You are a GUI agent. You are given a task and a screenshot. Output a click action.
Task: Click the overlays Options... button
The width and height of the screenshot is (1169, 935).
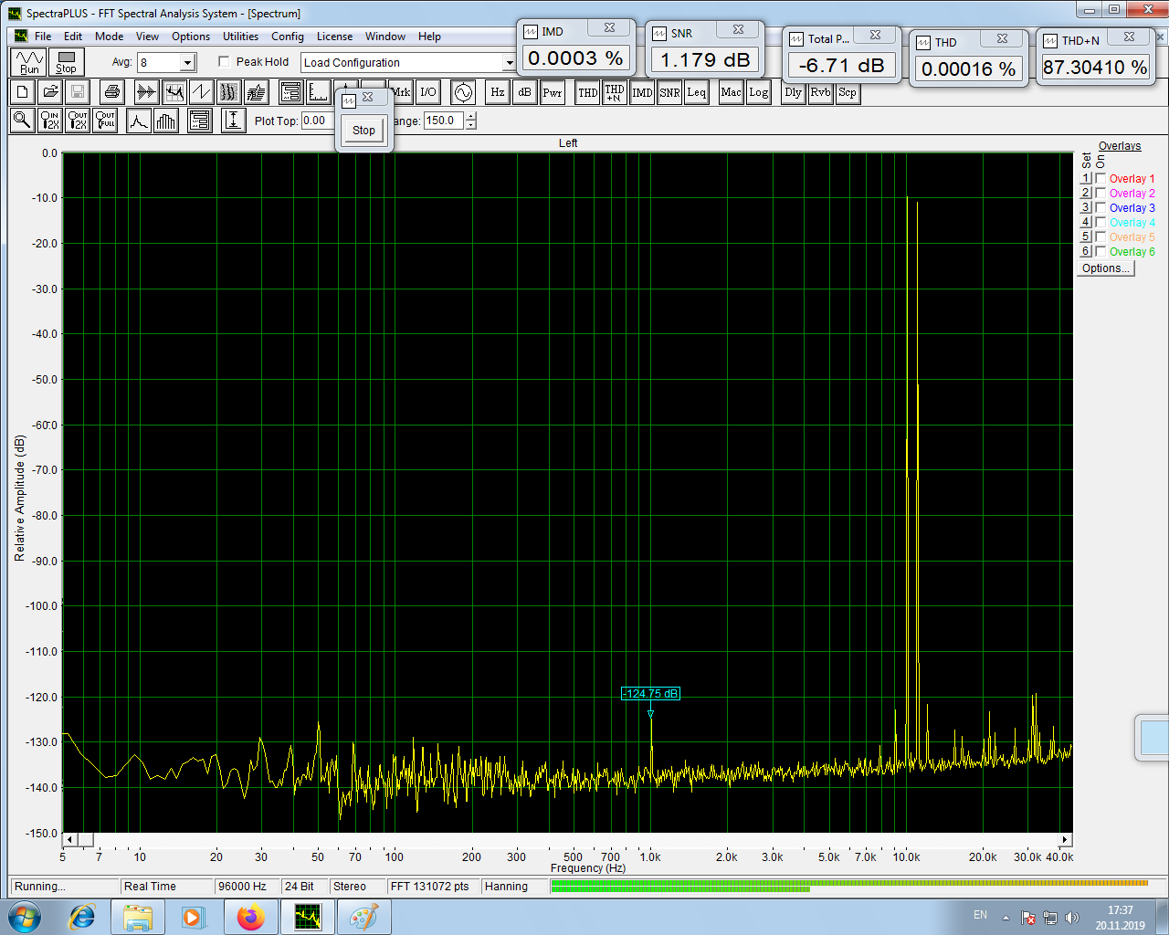[x=1106, y=268]
